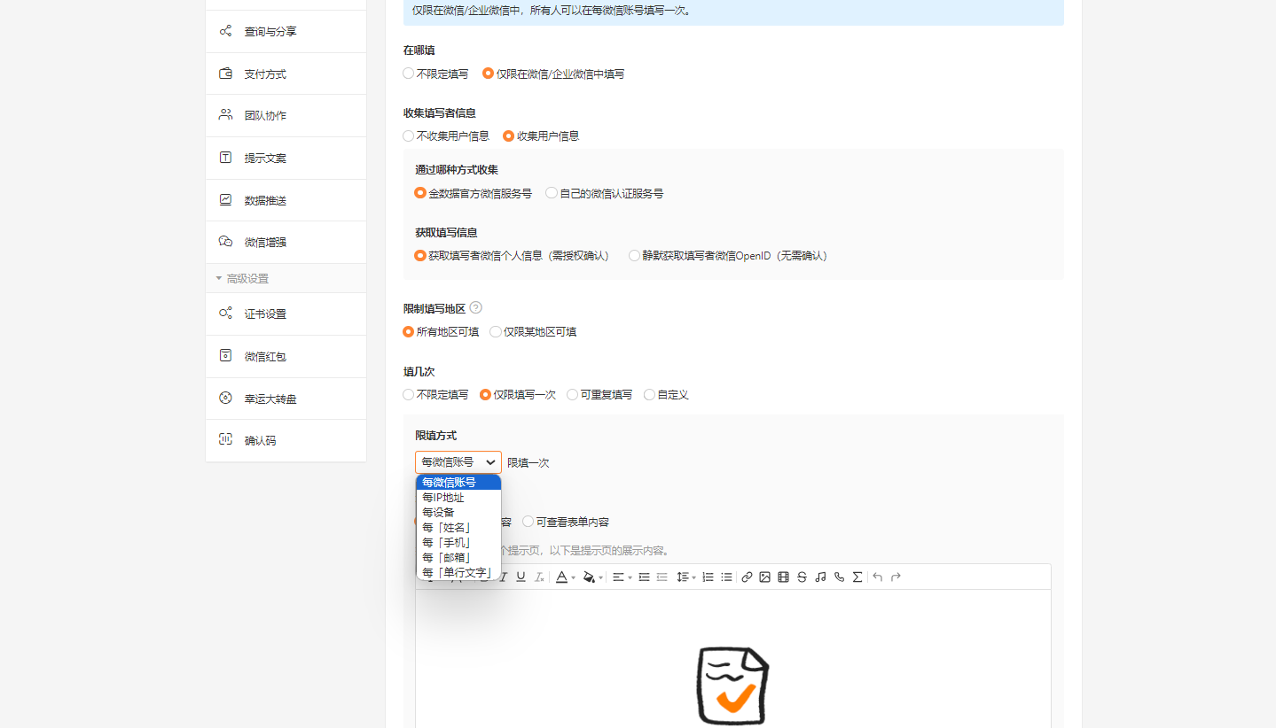1276x728 pixels.
Task: Select 仅限填写一次 radio
Action: tap(485, 394)
